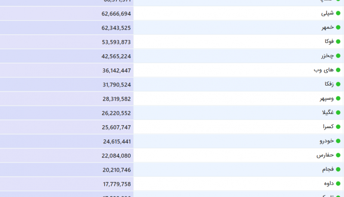The width and height of the screenshot is (344, 197).
Task: Click the value 17,779,758
Action: (117, 184)
